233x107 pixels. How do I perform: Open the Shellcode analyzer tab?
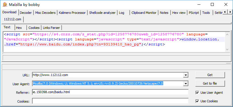tap(102, 13)
